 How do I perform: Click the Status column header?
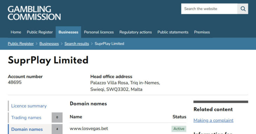[x=179, y=117]
